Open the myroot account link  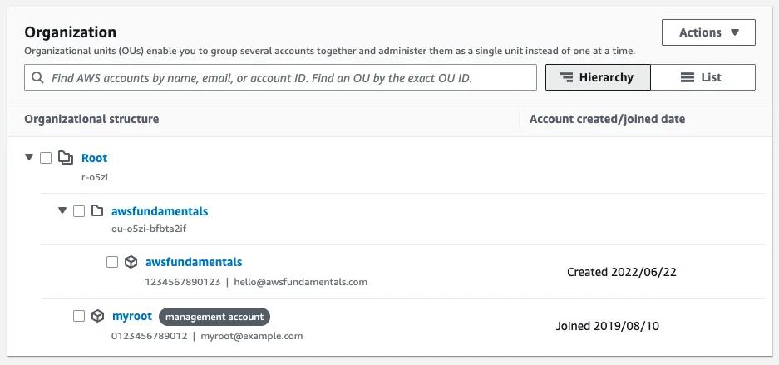click(132, 316)
